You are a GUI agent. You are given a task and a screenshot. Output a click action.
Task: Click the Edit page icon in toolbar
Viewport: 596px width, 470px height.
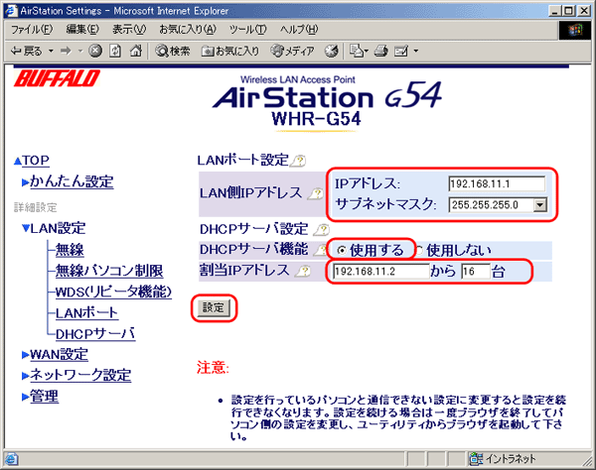click(401, 51)
